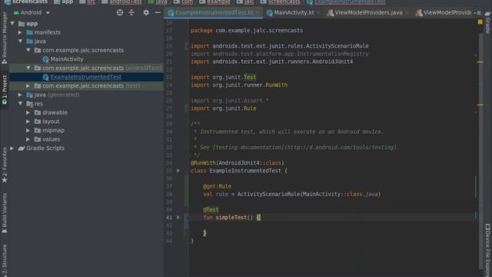Expand the layout folder
Viewport: 492px width, 277px height.
point(28,122)
